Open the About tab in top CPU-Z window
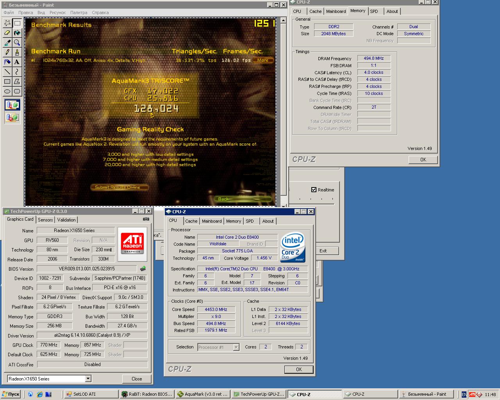Screen dimensions: 500x400 pos(392,11)
